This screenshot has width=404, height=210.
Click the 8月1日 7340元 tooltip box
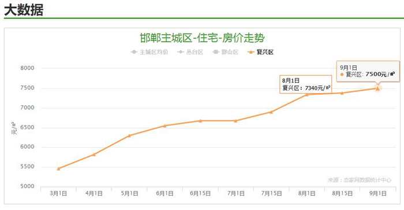[305, 84]
